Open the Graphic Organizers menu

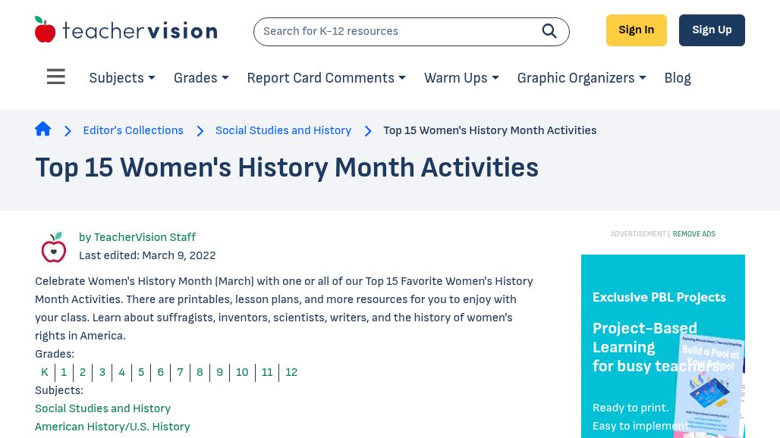(x=581, y=78)
